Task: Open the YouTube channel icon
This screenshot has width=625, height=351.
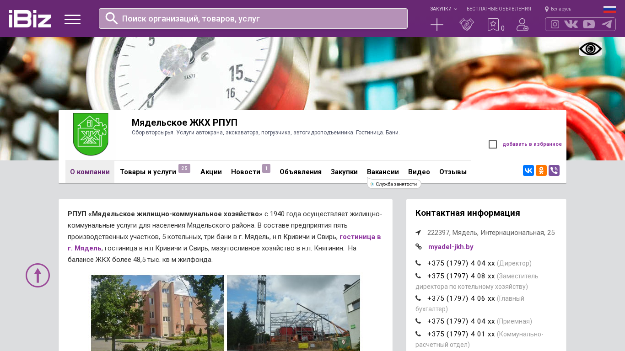Action: tap(589, 24)
